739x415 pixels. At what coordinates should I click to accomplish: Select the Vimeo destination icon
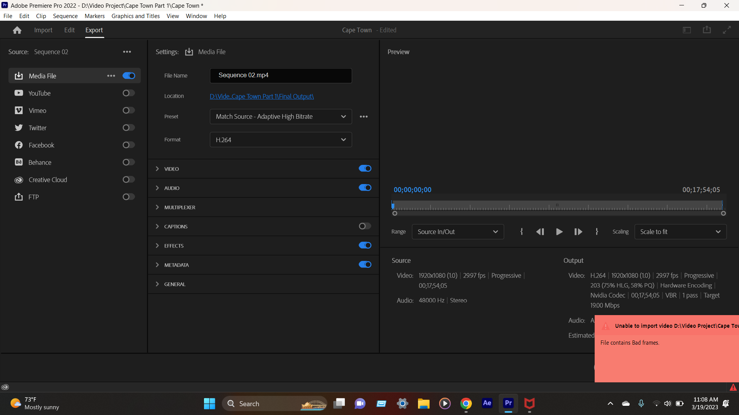[x=18, y=110]
